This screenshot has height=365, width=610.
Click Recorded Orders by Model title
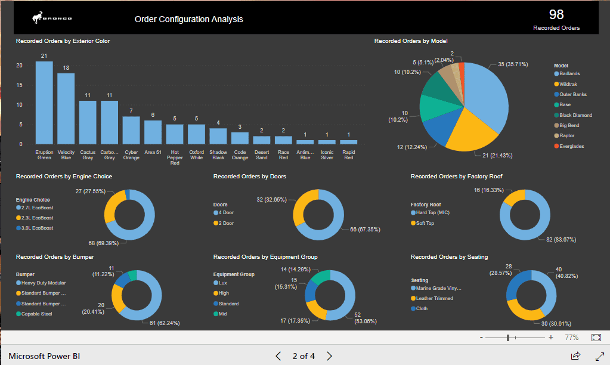pyautogui.click(x=411, y=41)
